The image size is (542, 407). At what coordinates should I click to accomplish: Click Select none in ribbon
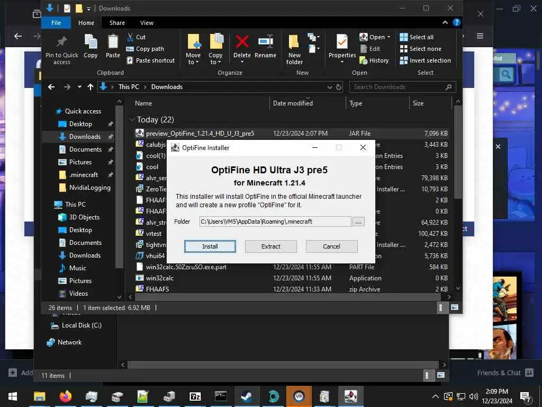coord(421,49)
